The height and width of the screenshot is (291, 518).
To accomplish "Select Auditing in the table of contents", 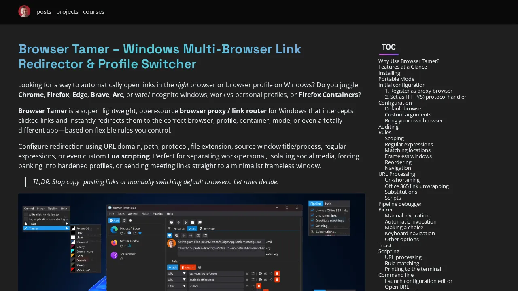I will [388, 127].
